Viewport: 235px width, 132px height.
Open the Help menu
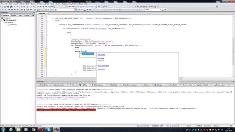point(86,4)
